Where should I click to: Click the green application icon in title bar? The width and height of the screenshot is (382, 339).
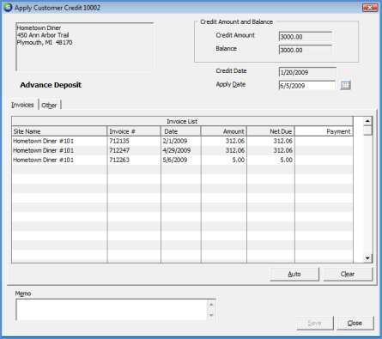pos(8,8)
